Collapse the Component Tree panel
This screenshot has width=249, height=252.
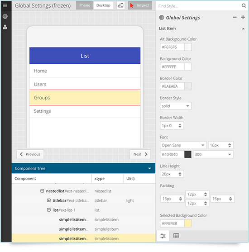point(149,168)
